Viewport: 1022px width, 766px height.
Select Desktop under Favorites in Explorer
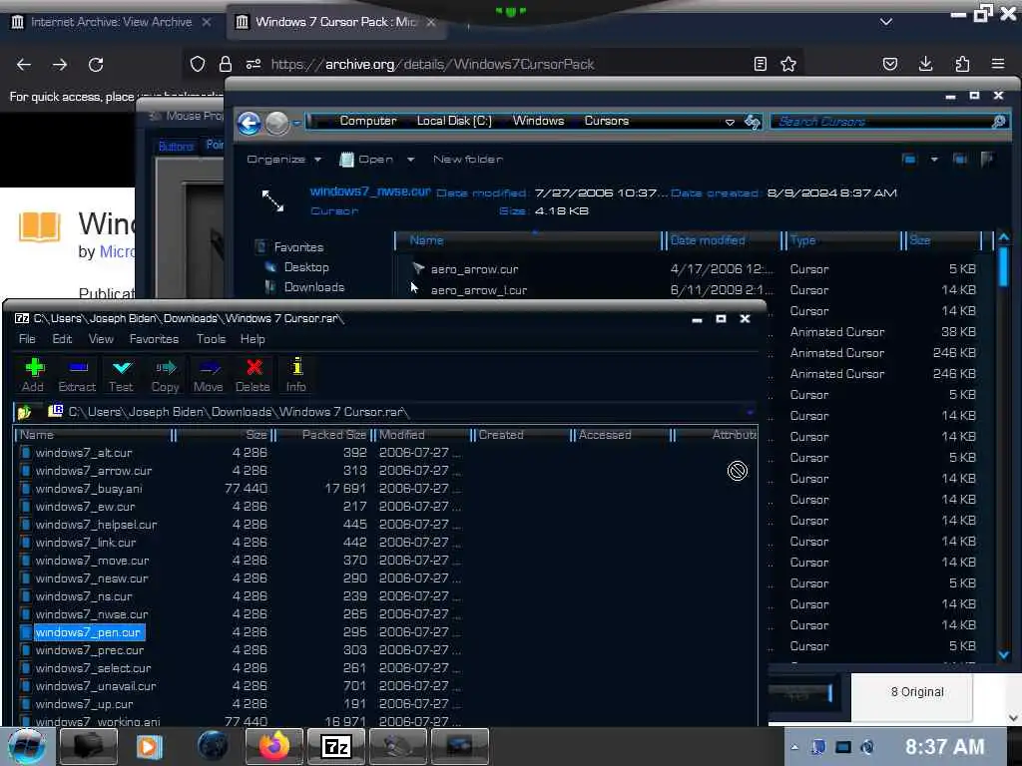[x=306, y=267]
